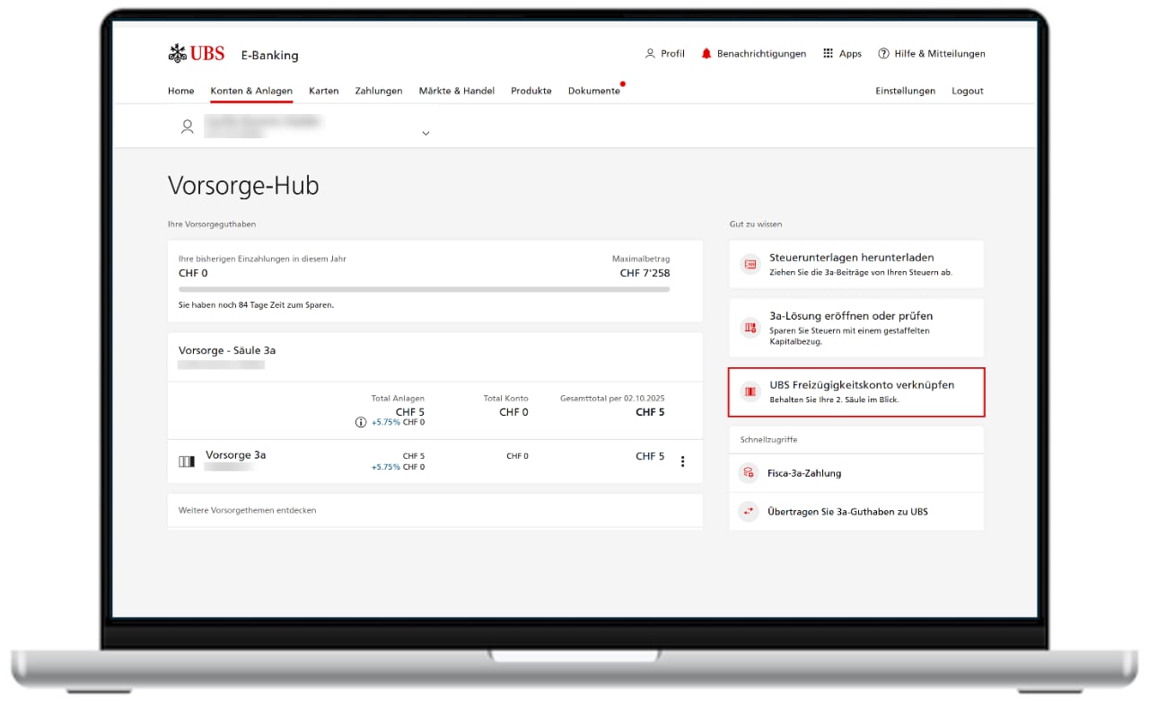The image size is (1149, 704).
Task: Open the Profil user icon
Action: pos(650,54)
